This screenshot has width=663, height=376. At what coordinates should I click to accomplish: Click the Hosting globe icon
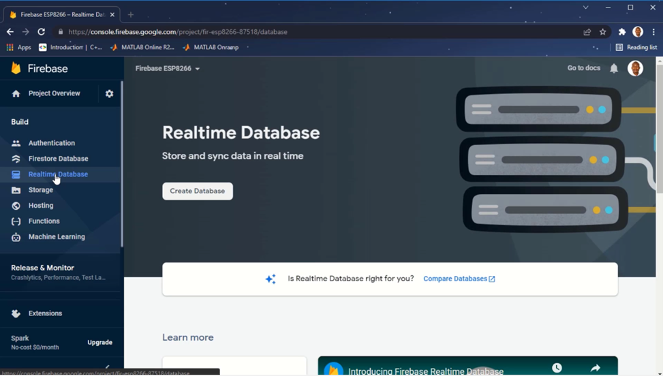tap(16, 206)
